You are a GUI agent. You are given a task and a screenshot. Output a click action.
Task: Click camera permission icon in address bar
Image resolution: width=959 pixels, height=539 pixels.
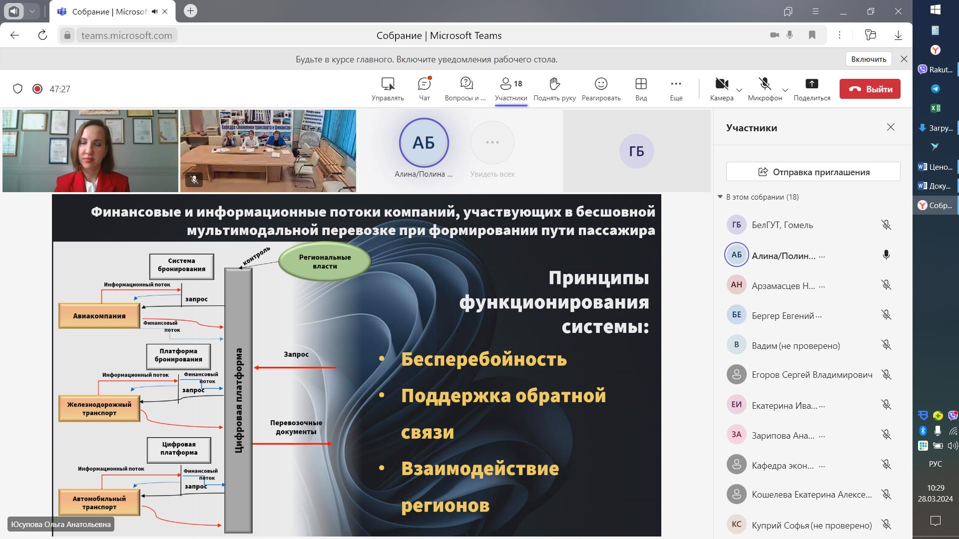click(775, 35)
